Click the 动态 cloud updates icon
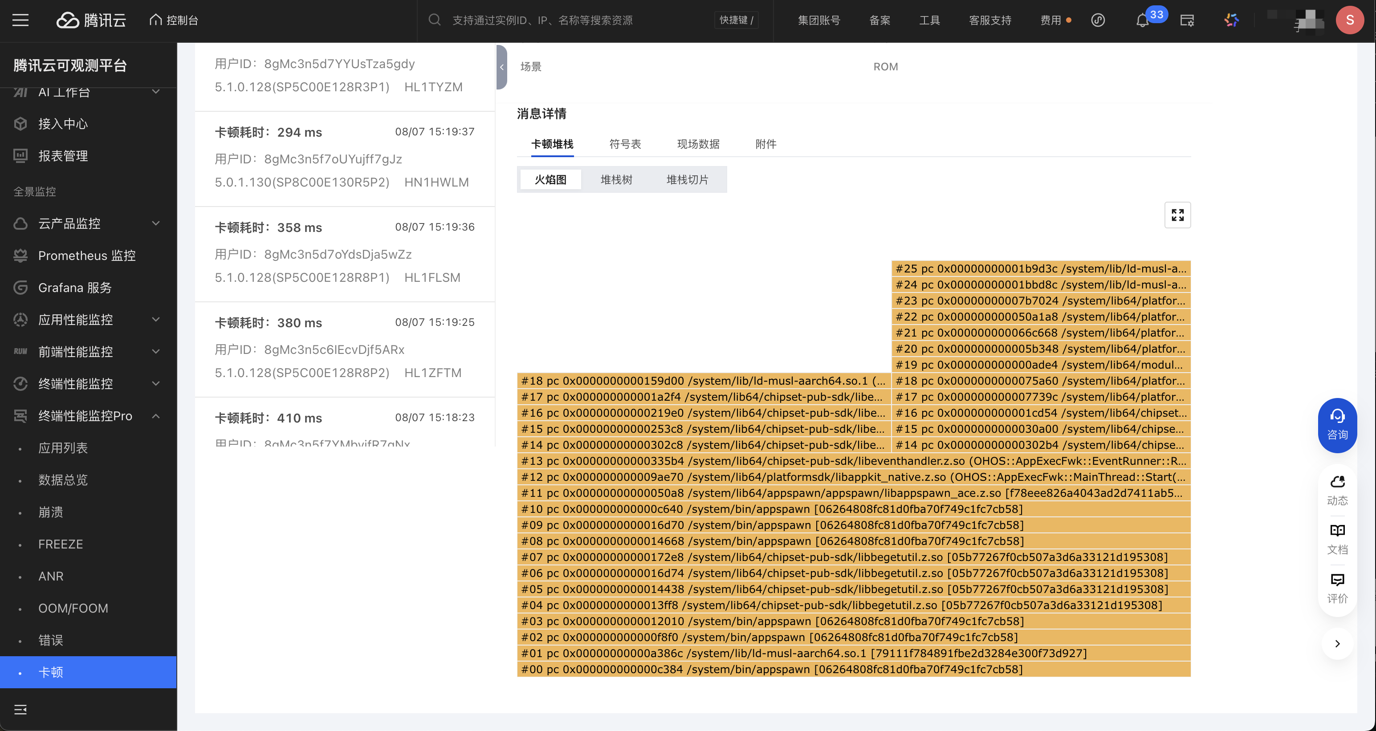The width and height of the screenshot is (1376, 731). click(x=1337, y=490)
